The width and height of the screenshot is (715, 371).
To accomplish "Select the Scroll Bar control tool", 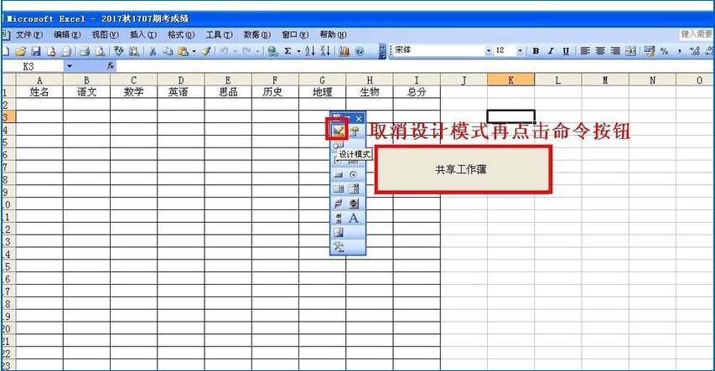I will pyautogui.click(x=339, y=204).
